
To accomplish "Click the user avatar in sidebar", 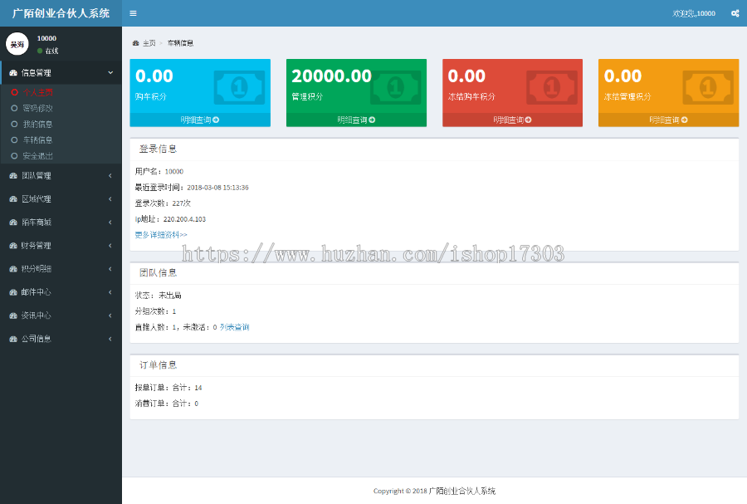I will click(17, 44).
